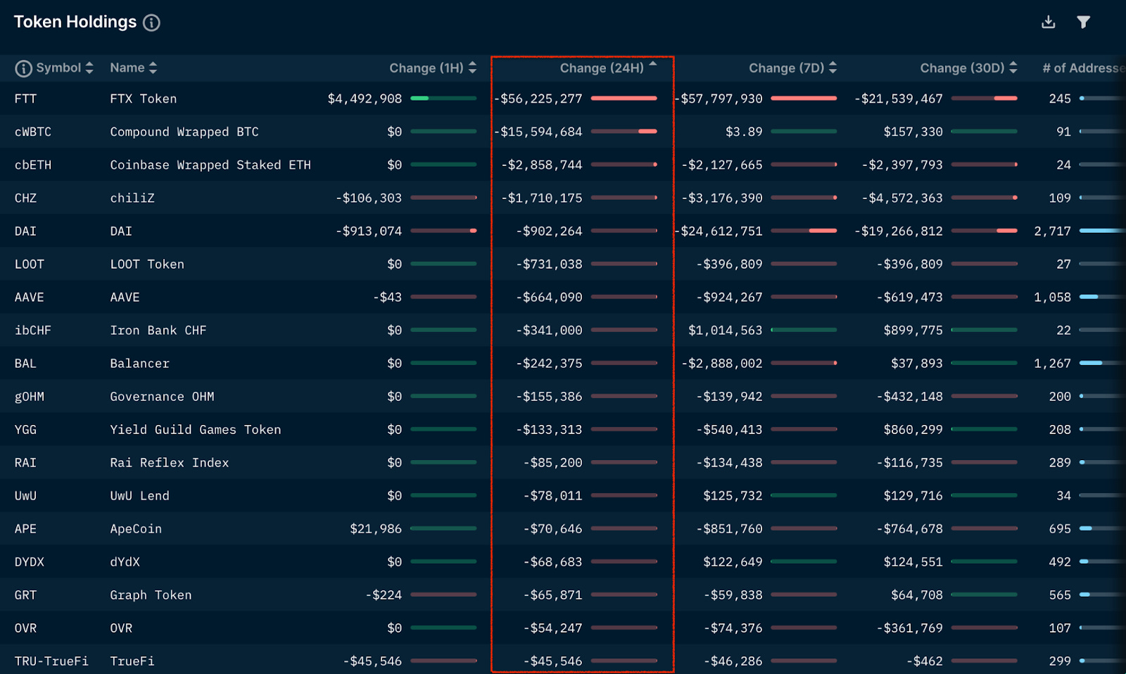Image resolution: width=1126 pixels, height=674 pixels.
Task: Open Yield Guild Games Token entry
Action: [196, 429]
